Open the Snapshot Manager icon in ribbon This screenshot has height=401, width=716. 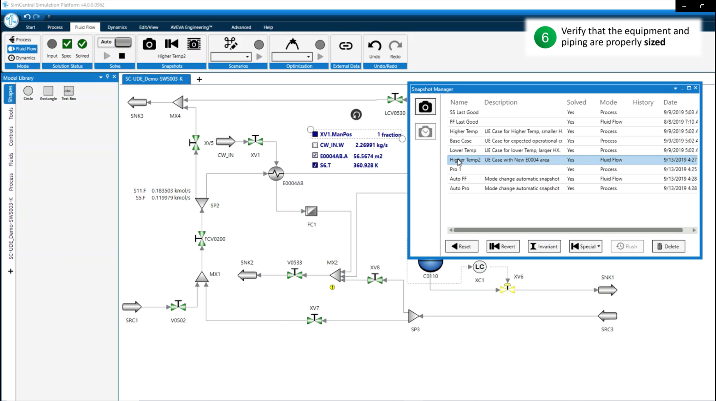[194, 44]
